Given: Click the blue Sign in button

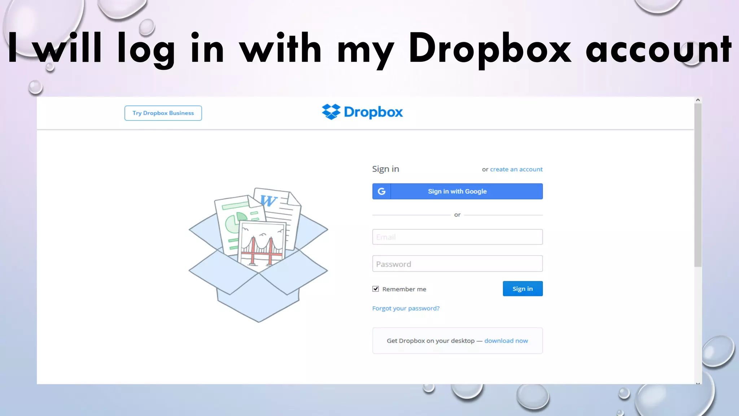Looking at the screenshot, I should [522, 289].
